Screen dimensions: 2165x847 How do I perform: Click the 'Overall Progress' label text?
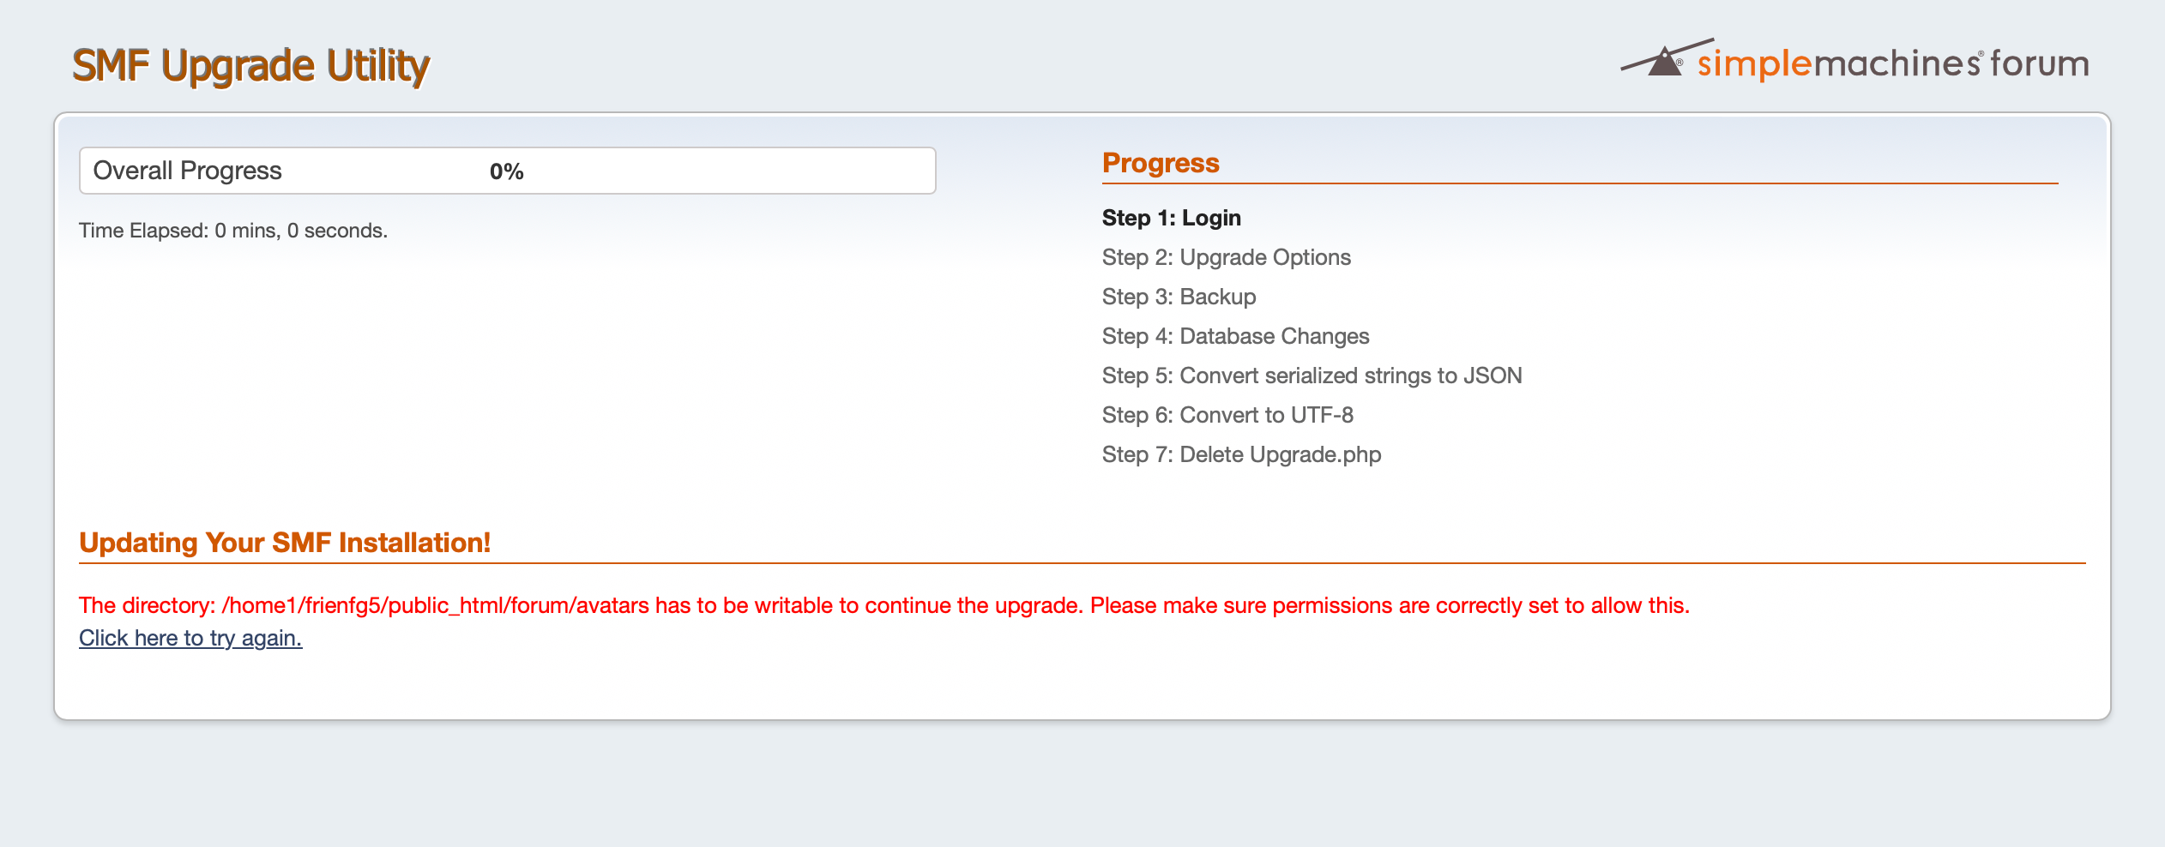pos(187,171)
